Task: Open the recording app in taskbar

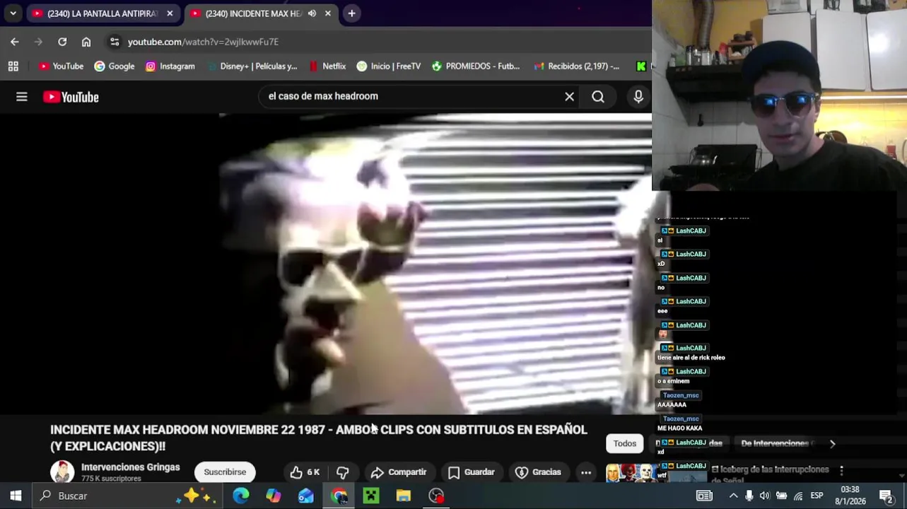Action: (x=436, y=496)
